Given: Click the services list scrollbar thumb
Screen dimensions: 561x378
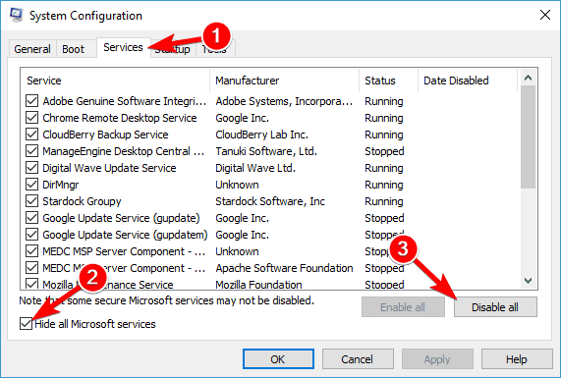Looking at the screenshot, I should pyautogui.click(x=528, y=136).
